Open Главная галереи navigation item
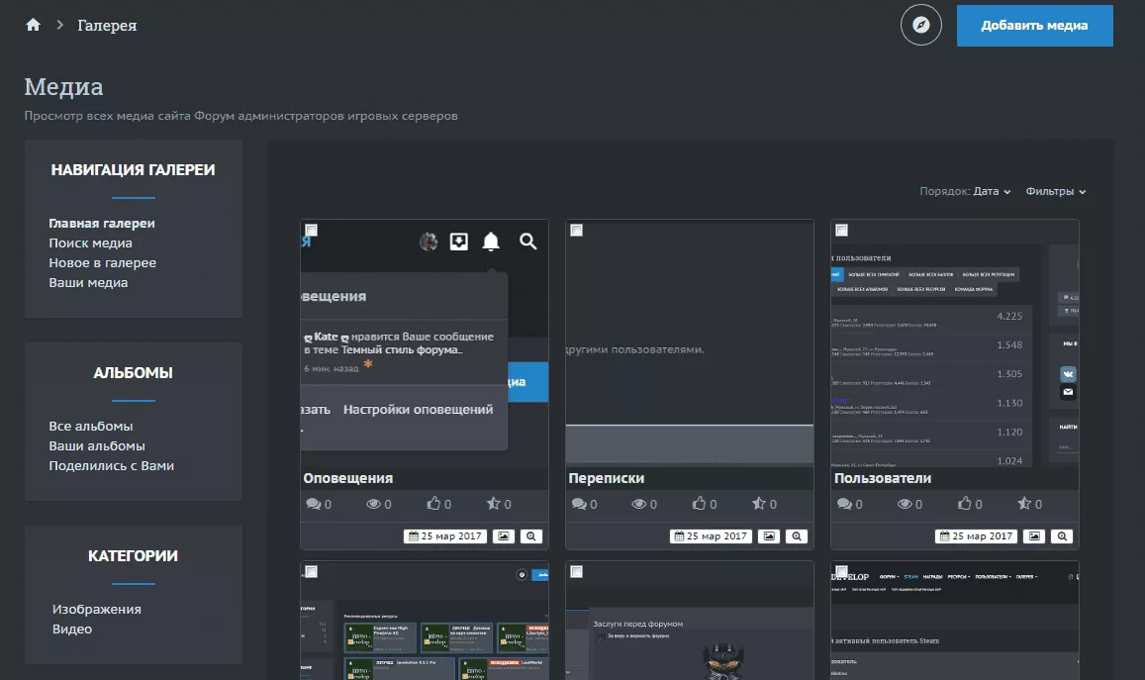This screenshot has width=1145, height=680. tap(102, 224)
